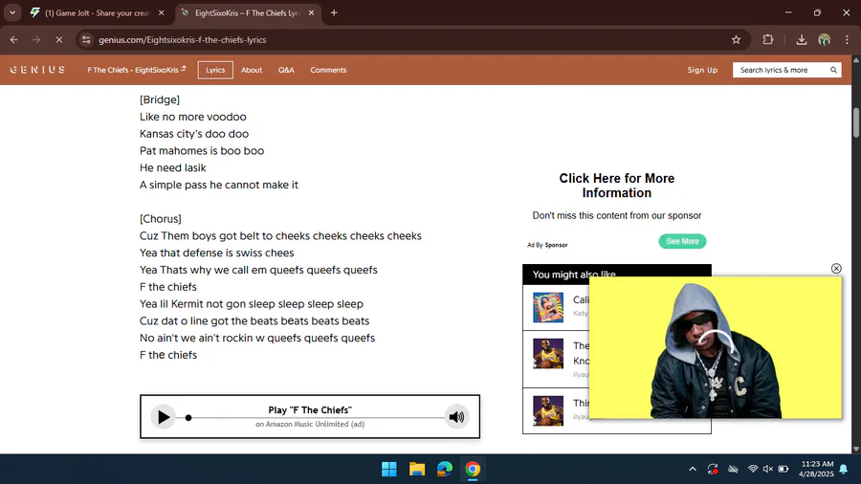
Task: Click the Wi-Fi network tray icon
Action: [753, 469]
